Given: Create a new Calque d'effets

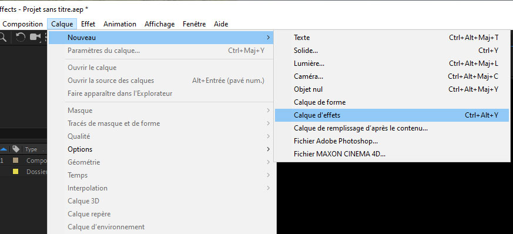Looking at the screenshot, I should coord(392,115).
